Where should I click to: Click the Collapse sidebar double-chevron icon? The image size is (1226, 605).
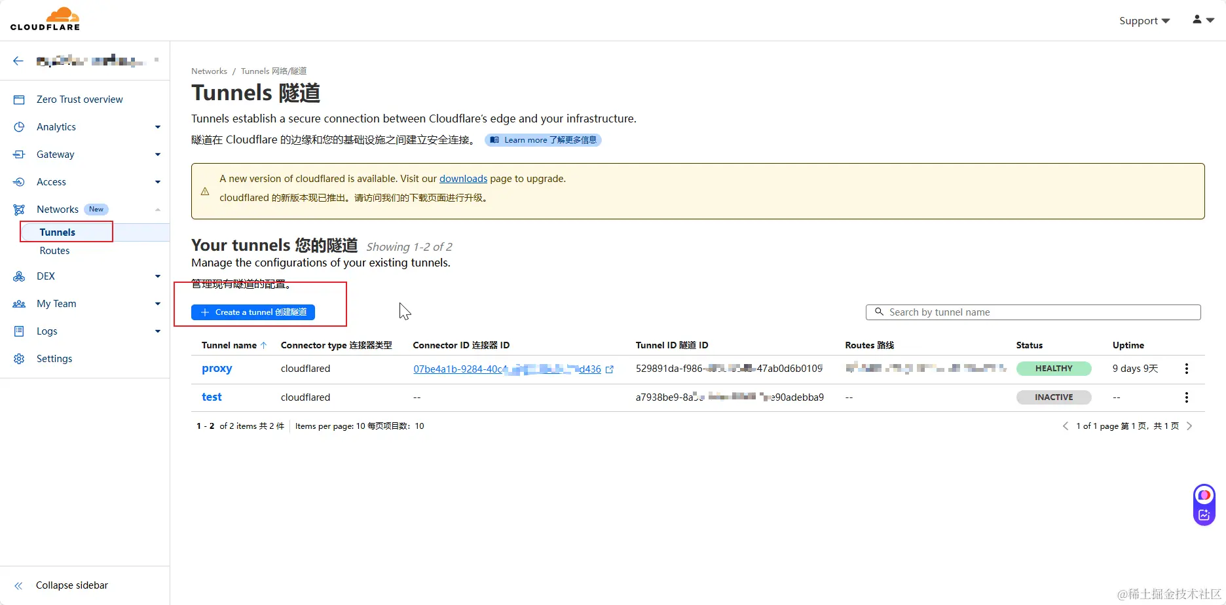18,585
